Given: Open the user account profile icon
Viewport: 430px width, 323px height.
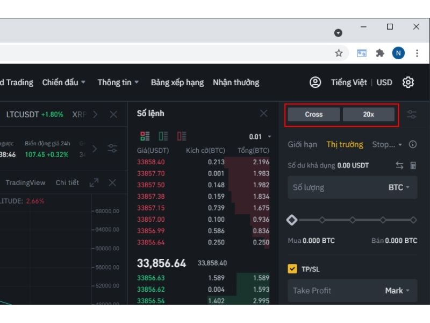Looking at the screenshot, I should pyautogui.click(x=315, y=82).
